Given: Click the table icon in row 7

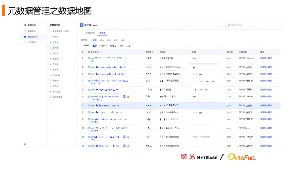Looking at the screenshot, I should (x=89, y=105).
